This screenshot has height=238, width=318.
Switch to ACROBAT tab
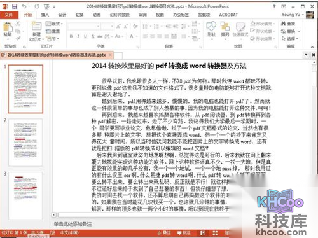(228, 15)
